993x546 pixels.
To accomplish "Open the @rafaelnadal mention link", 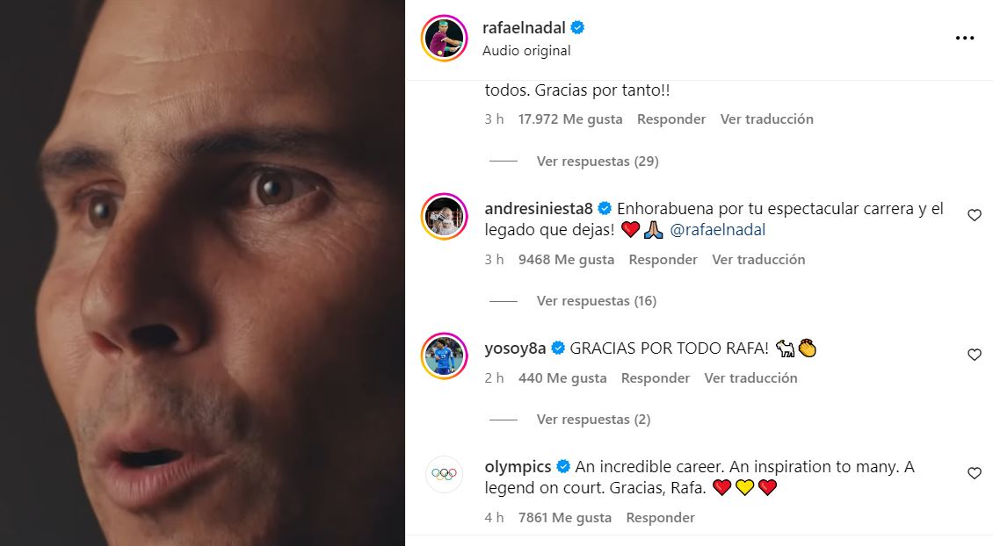I will [x=718, y=230].
